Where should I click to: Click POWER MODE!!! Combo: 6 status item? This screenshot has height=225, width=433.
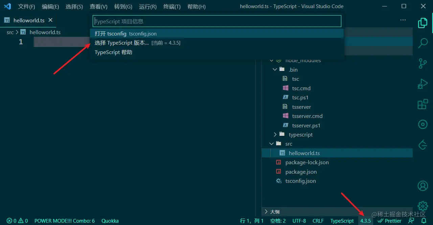pos(65,221)
